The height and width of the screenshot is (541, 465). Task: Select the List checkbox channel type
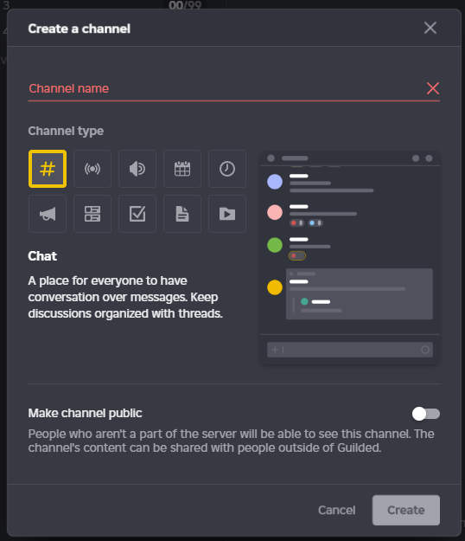coord(137,214)
